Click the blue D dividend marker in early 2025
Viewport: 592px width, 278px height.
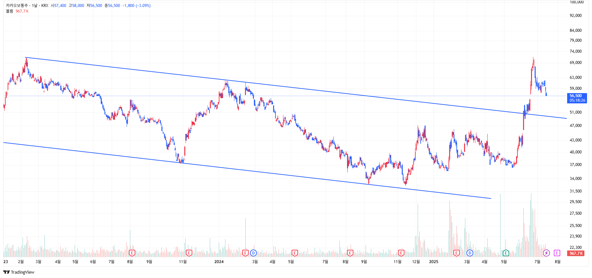point(470,253)
